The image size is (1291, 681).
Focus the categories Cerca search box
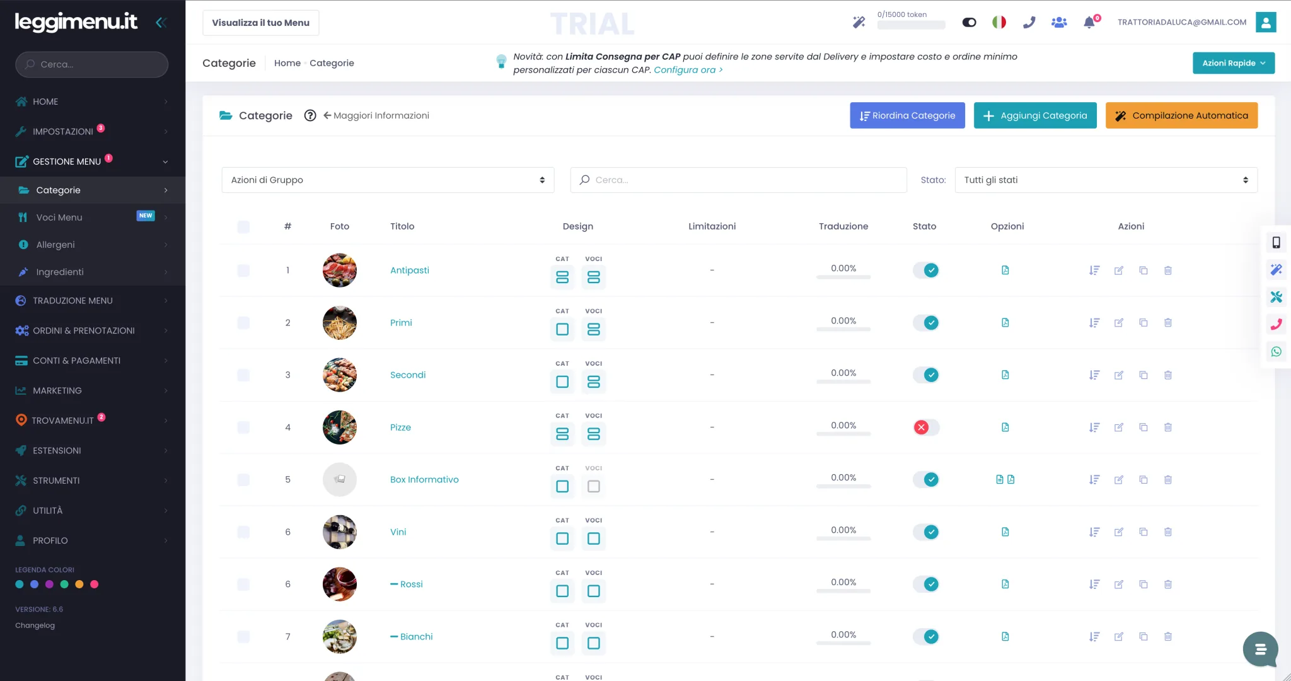[x=738, y=180]
